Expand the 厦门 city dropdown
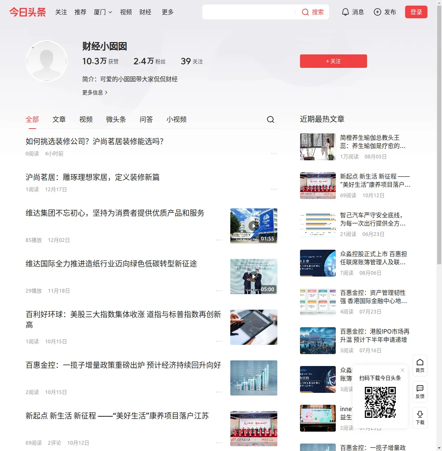Viewport: 442px width, 451px height. (103, 12)
